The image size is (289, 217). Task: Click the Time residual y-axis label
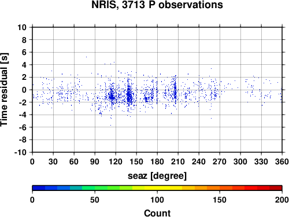[x=4, y=90]
